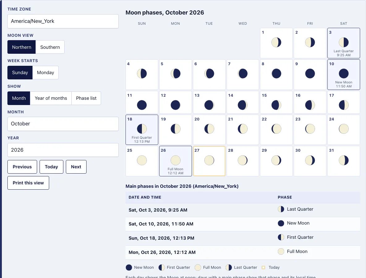Viewport: 366px width, 278px height.
Task: Click the Full Moon legend swatch
Action: tap(198, 267)
